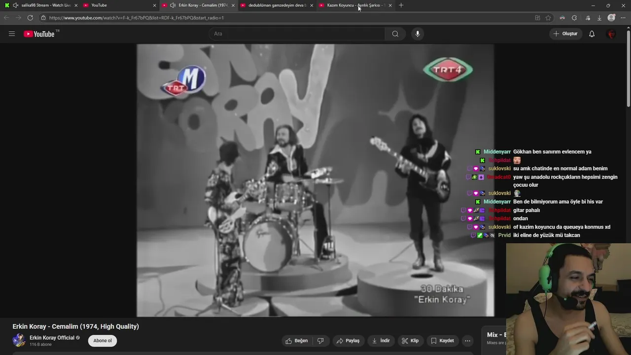
Task: Close the Kazım Koyuncu tab
Action: [x=390, y=5]
